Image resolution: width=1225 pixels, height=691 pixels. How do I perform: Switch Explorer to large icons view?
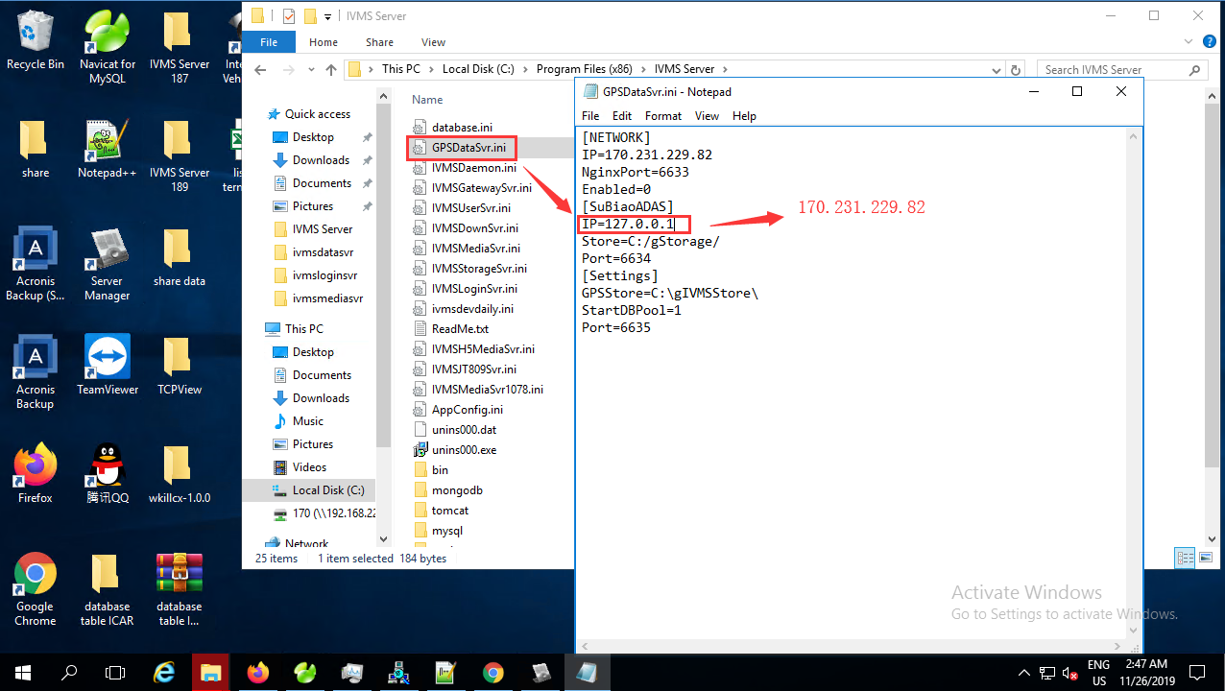(1207, 558)
